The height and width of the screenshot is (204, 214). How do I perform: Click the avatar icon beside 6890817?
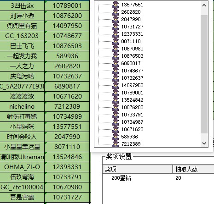point(116,63)
